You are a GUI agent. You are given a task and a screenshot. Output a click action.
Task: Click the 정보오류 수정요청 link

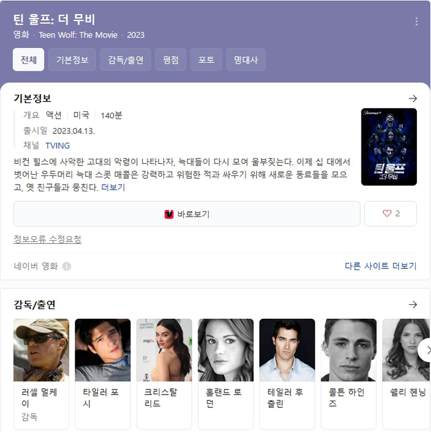click(47, 239)
